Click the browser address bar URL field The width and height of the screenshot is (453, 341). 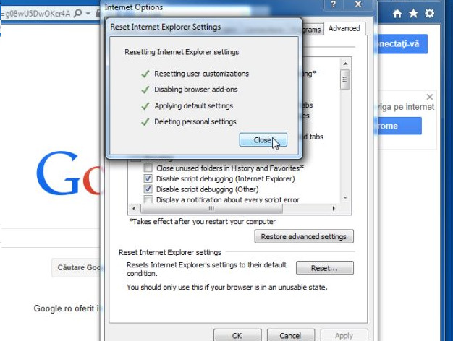(35, 14)
